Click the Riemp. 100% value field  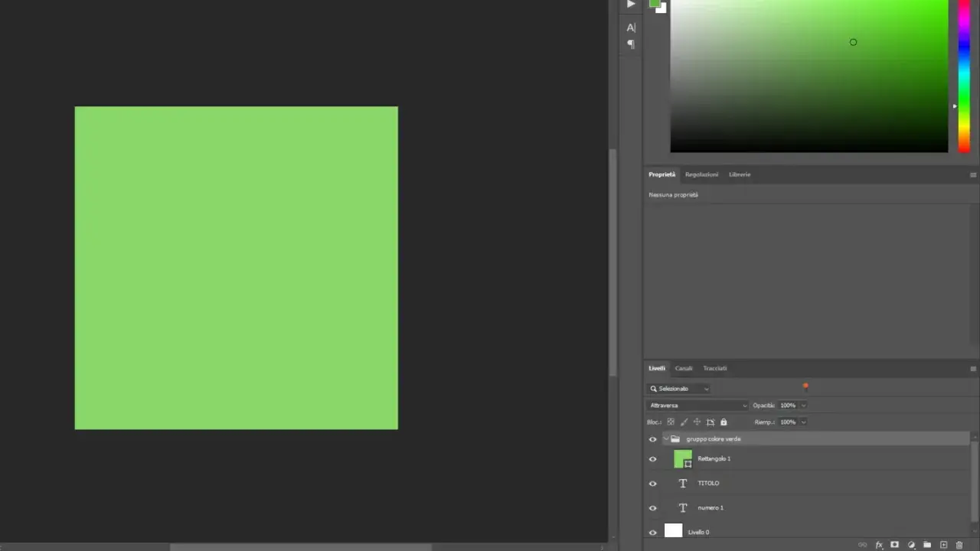pos(788,422)
